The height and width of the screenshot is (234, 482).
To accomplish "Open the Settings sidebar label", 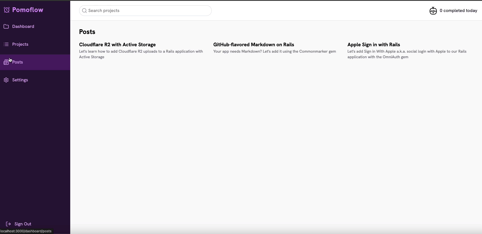I will pyautogui.click(x=20, y=80).
